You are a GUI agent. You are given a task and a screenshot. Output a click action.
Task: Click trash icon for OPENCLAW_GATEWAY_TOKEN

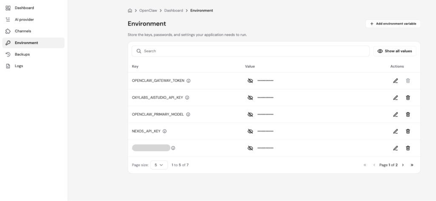point(408,80)
